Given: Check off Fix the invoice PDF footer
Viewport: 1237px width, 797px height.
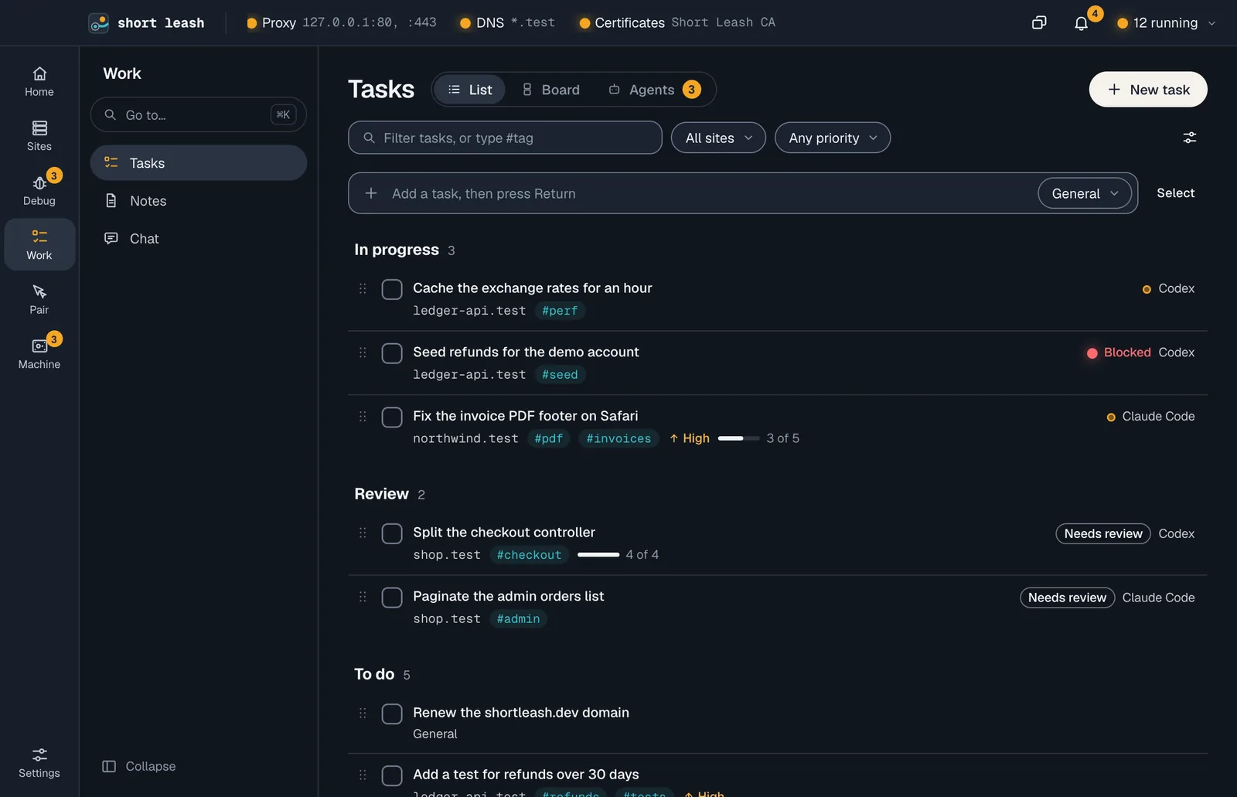Looking at the screenshot, I should coord(392,417).
